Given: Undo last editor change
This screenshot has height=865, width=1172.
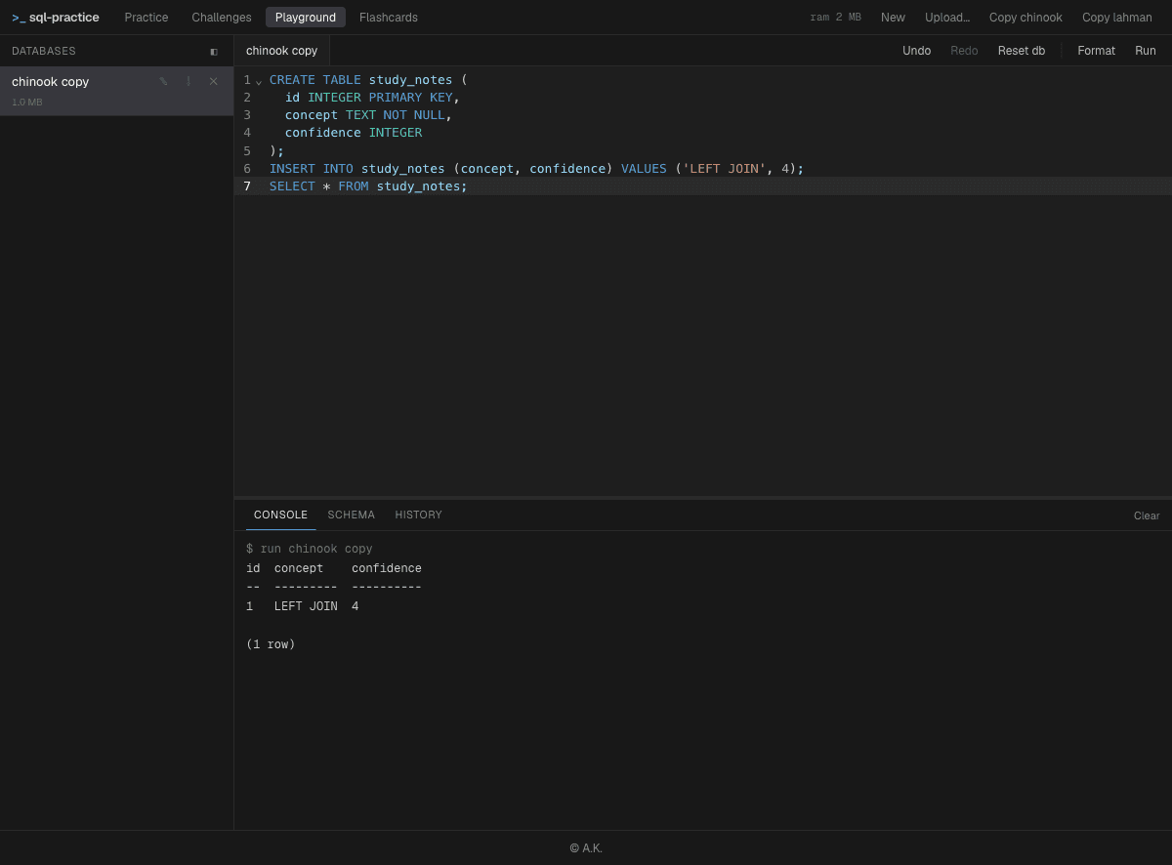Looking at the screenshot, I should 916,51.
